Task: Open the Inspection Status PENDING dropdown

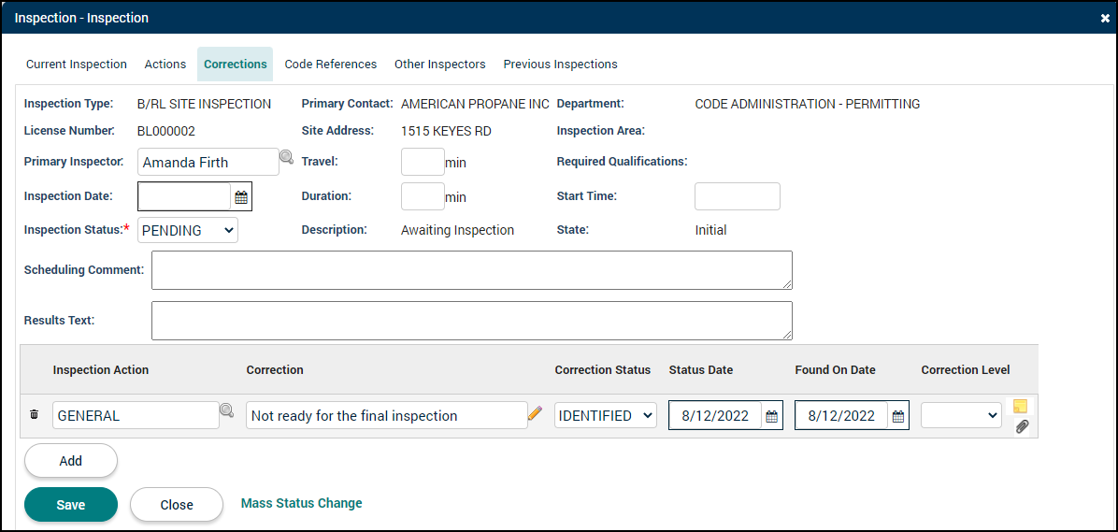Action: coord(188,230)
